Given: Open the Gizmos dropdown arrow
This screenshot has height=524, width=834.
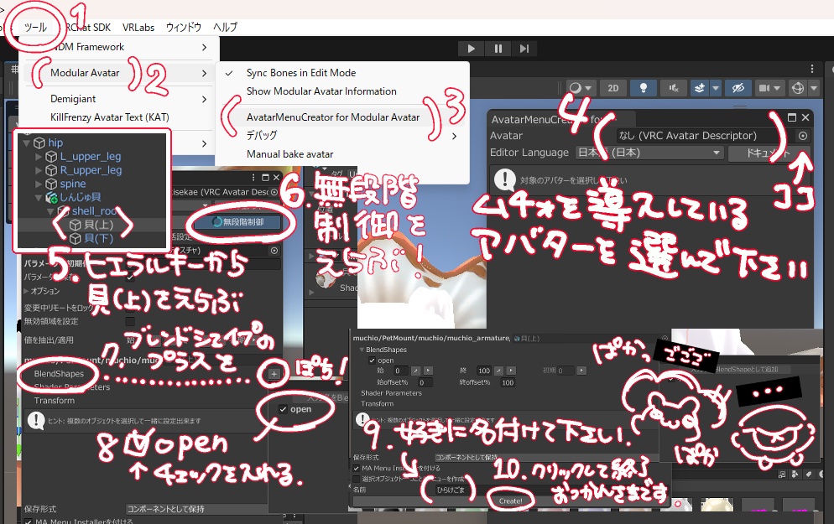Looking at the screenshot, I should pyautogui.click(x=814, y=88).
